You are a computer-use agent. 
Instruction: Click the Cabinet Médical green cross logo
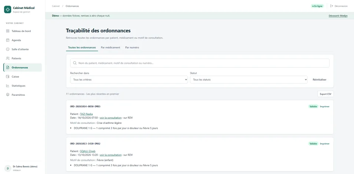(8, 10)
